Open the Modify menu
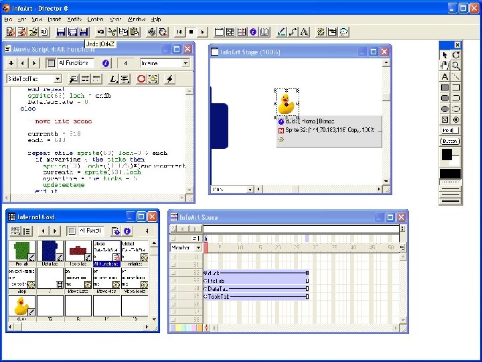The image size is (482, 362). pos(74,19)
